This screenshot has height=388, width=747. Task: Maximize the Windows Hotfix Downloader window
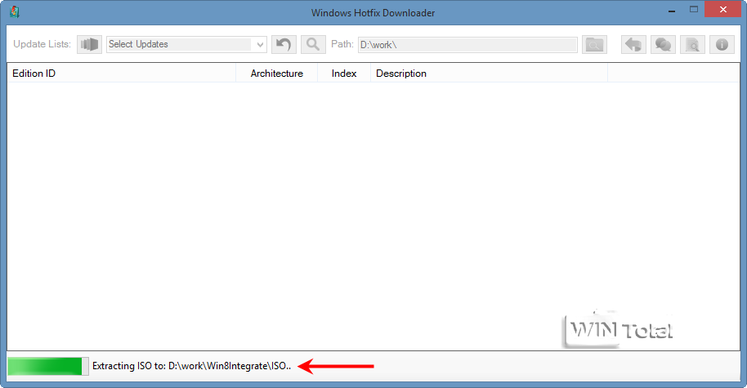coord(694,10)
